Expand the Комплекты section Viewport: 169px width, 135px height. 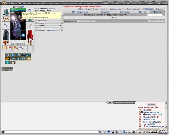[36, 28]
